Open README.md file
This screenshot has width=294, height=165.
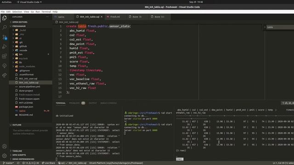point(26,115)
